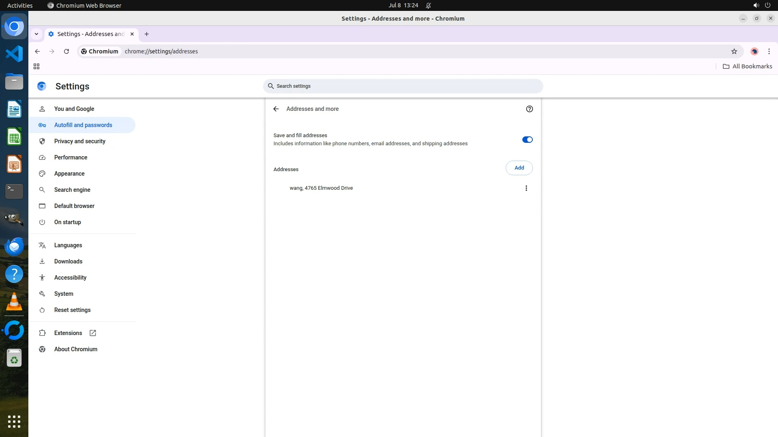Launch Visual Studio Code from dock
This screenshot has height=437, width=778.
pos(14,54)
